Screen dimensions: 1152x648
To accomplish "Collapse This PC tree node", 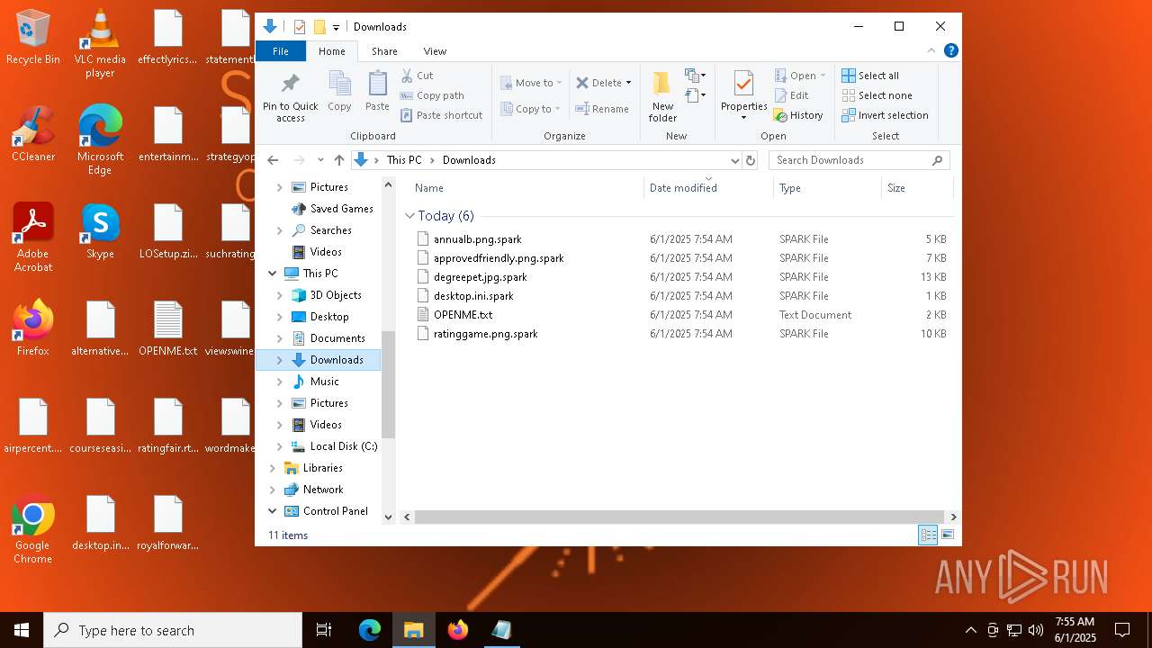I will (272, 274).
